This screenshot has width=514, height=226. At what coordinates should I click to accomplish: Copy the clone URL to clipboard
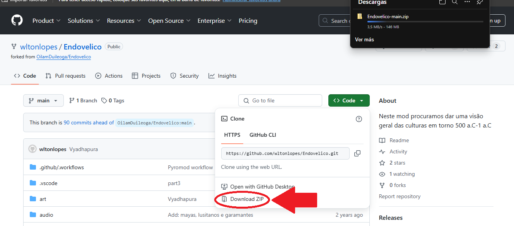(357, 153)
